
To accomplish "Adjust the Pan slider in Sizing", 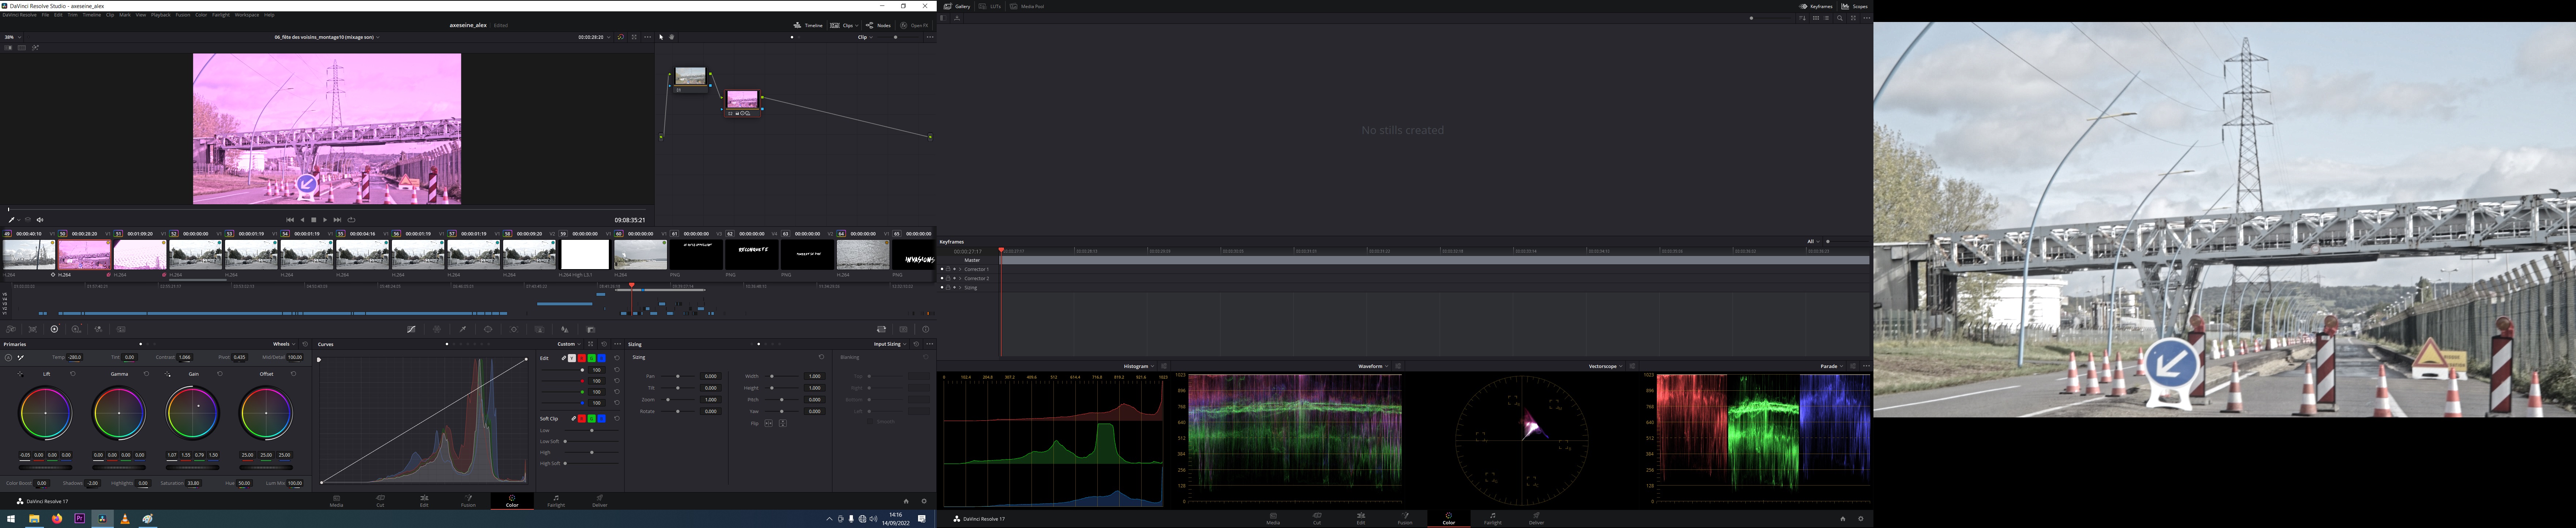I will tap(678, 376).
